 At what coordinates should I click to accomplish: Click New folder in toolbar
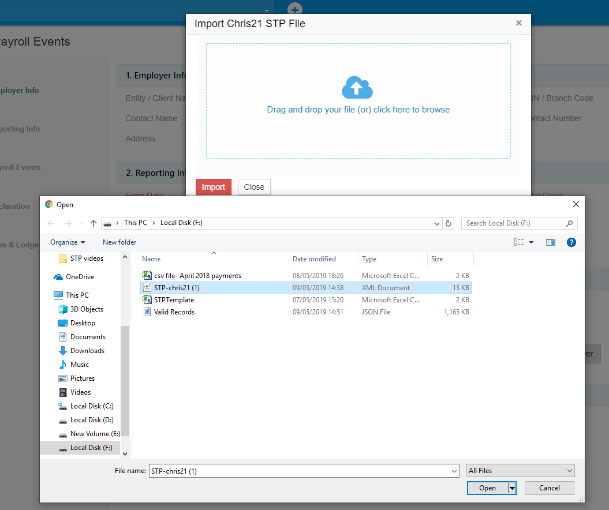point(119,242)
